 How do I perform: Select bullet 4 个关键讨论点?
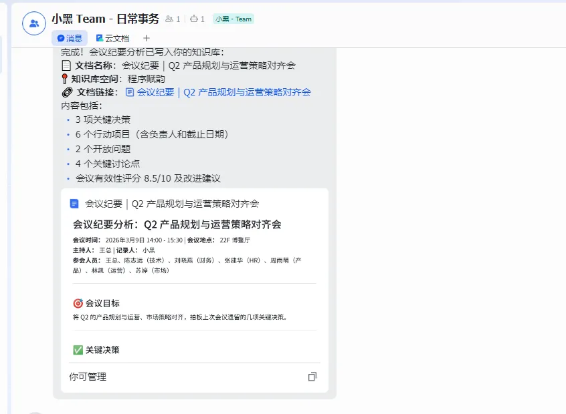click(x=108, y=164)
